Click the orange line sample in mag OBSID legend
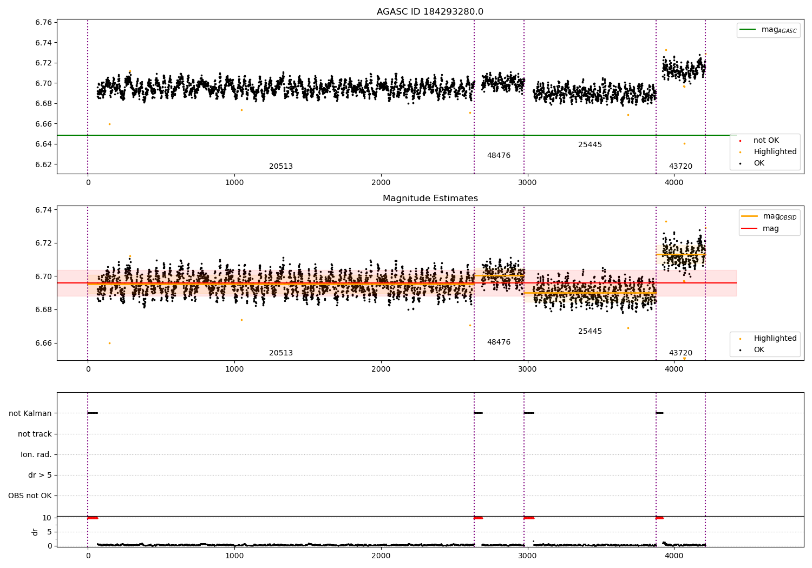 point(749,216)
